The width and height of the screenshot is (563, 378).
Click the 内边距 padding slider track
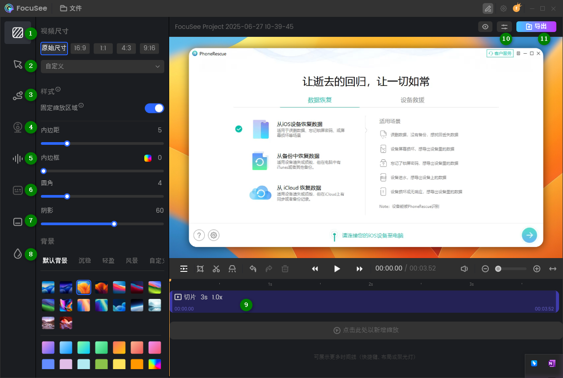103,143
